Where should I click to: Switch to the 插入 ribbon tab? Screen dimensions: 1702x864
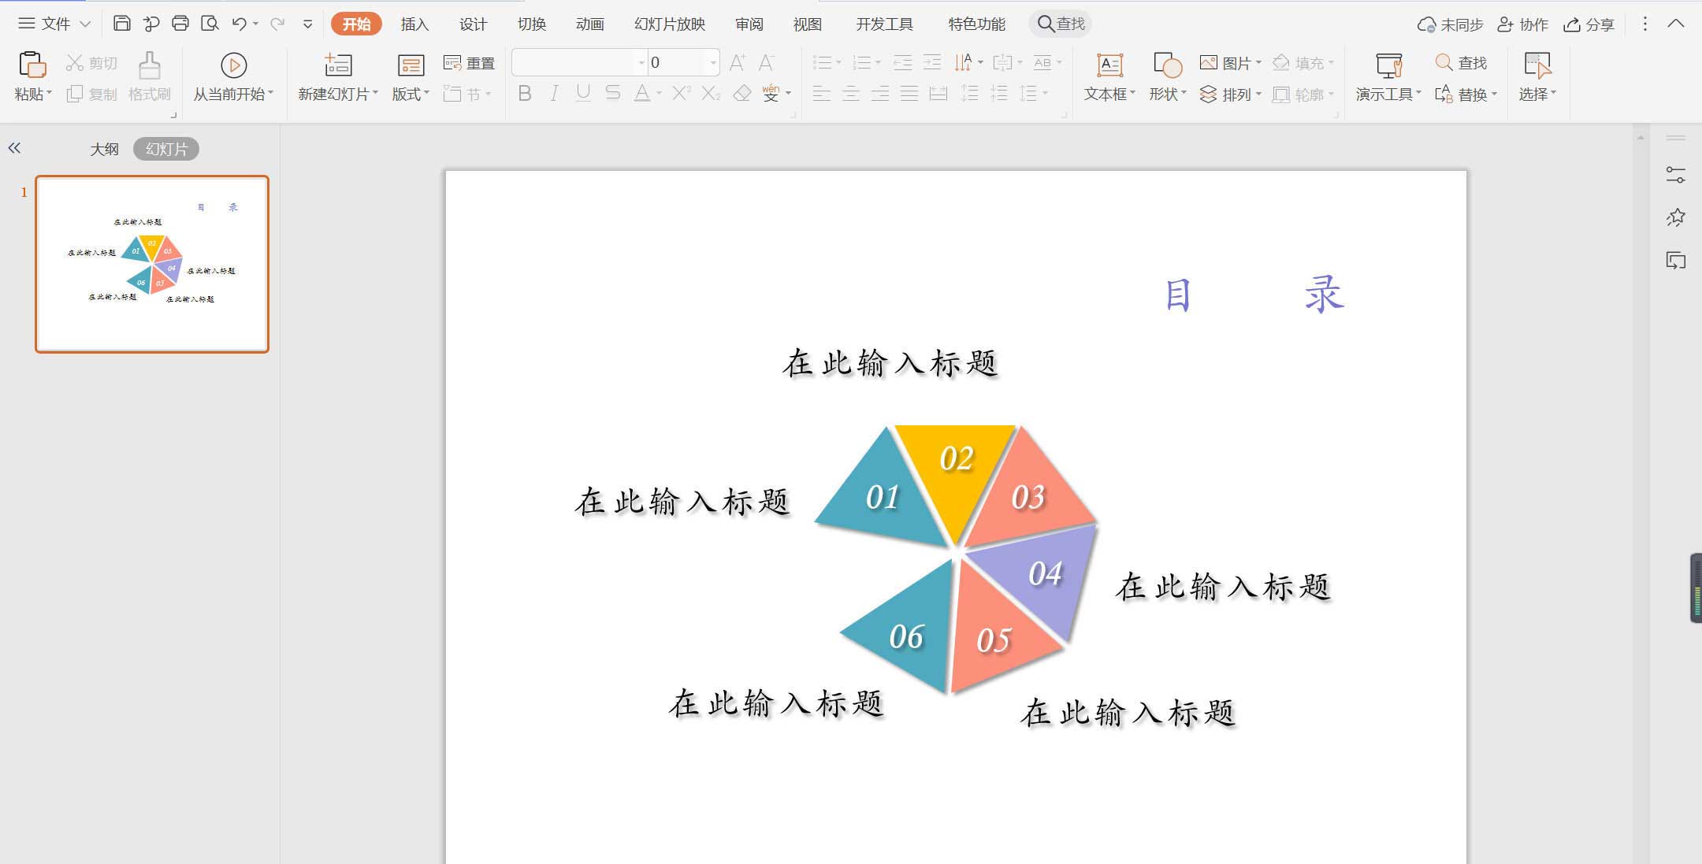pos(414,24)
